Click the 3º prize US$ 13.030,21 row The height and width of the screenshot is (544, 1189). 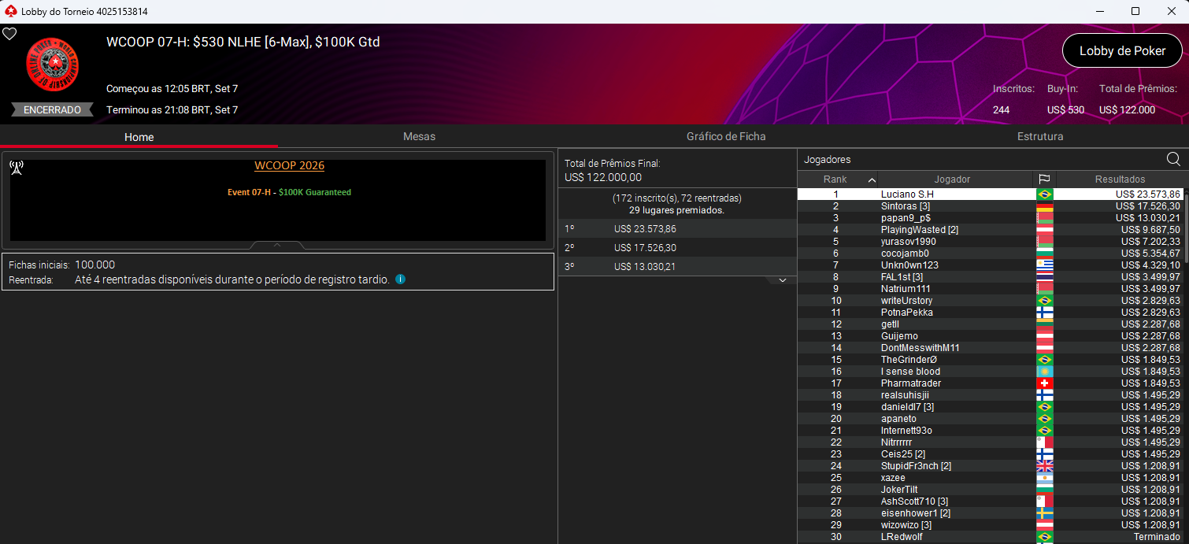677,267
